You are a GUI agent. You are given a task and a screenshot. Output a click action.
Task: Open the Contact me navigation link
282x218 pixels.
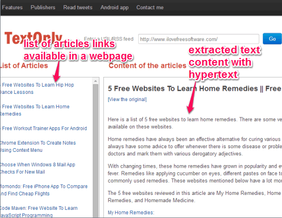[x=150, y=7]
